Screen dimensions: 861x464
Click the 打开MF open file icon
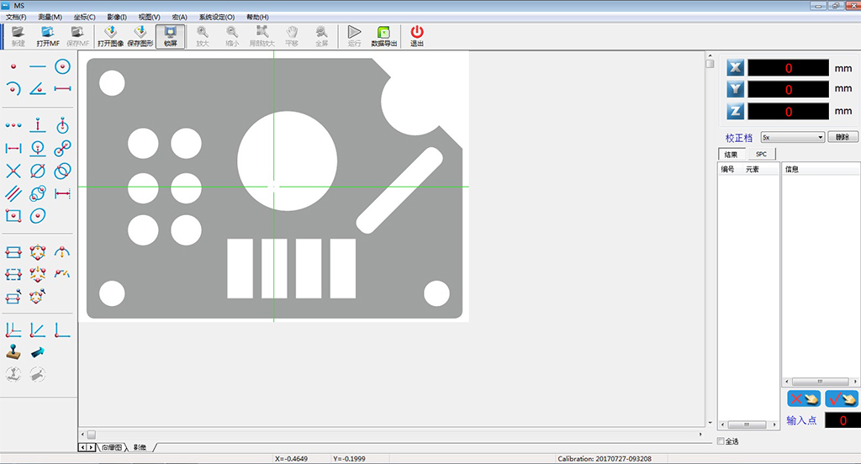click(x=48, y=36)
